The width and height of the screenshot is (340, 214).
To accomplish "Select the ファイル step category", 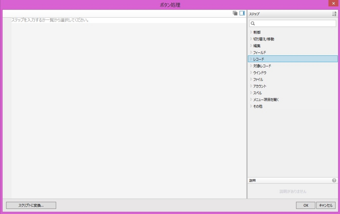I will pyautogui.click(x=258, y=79).
